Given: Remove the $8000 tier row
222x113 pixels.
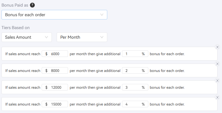Looking at the screenshot, I should [218, 64].
